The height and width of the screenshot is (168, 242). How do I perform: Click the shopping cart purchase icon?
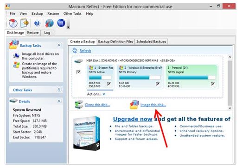pos(61,23)
